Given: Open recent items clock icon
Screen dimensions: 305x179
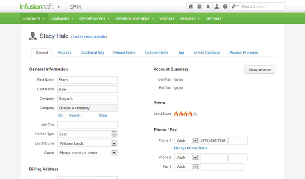Looking at the screenshot, I should click(x=199, y=6).
